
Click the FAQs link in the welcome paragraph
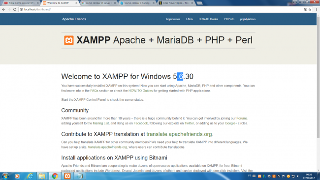pyautogui.click(x=95, y=90)
